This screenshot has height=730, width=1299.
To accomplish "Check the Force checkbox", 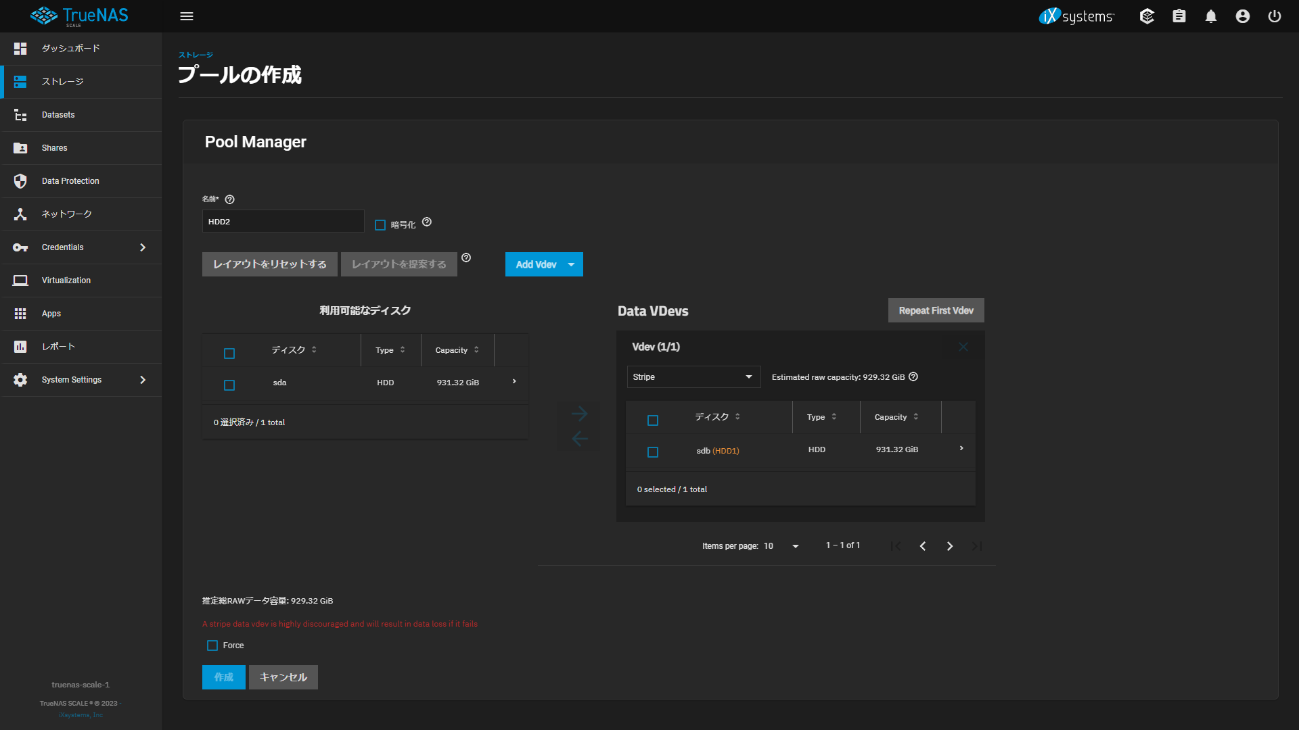I will point(212,646).
